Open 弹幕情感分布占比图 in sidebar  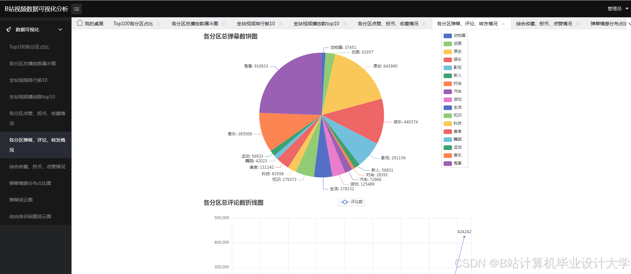36,183
